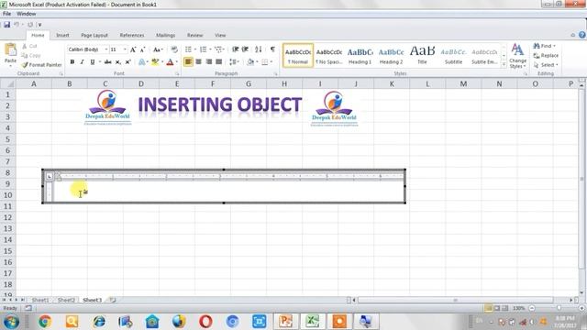Screen dimensions: 587x330
Task: Apply superscript formatting
Action: point(127,61)
